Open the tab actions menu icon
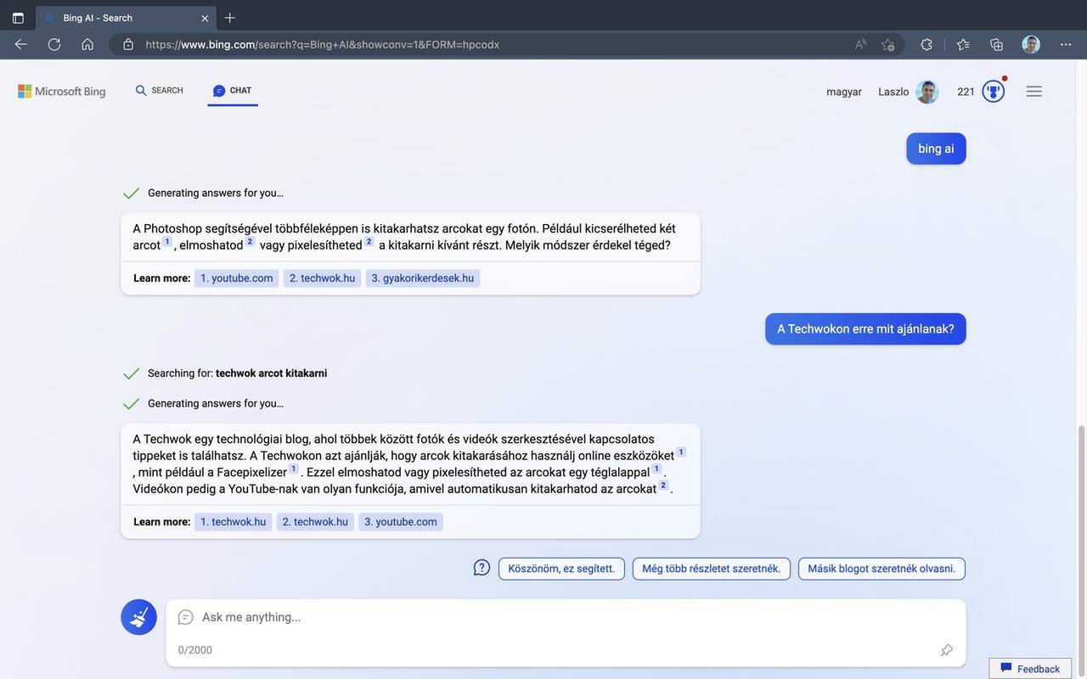Screen dimensions: 1087x679 [x=18, y=18]
